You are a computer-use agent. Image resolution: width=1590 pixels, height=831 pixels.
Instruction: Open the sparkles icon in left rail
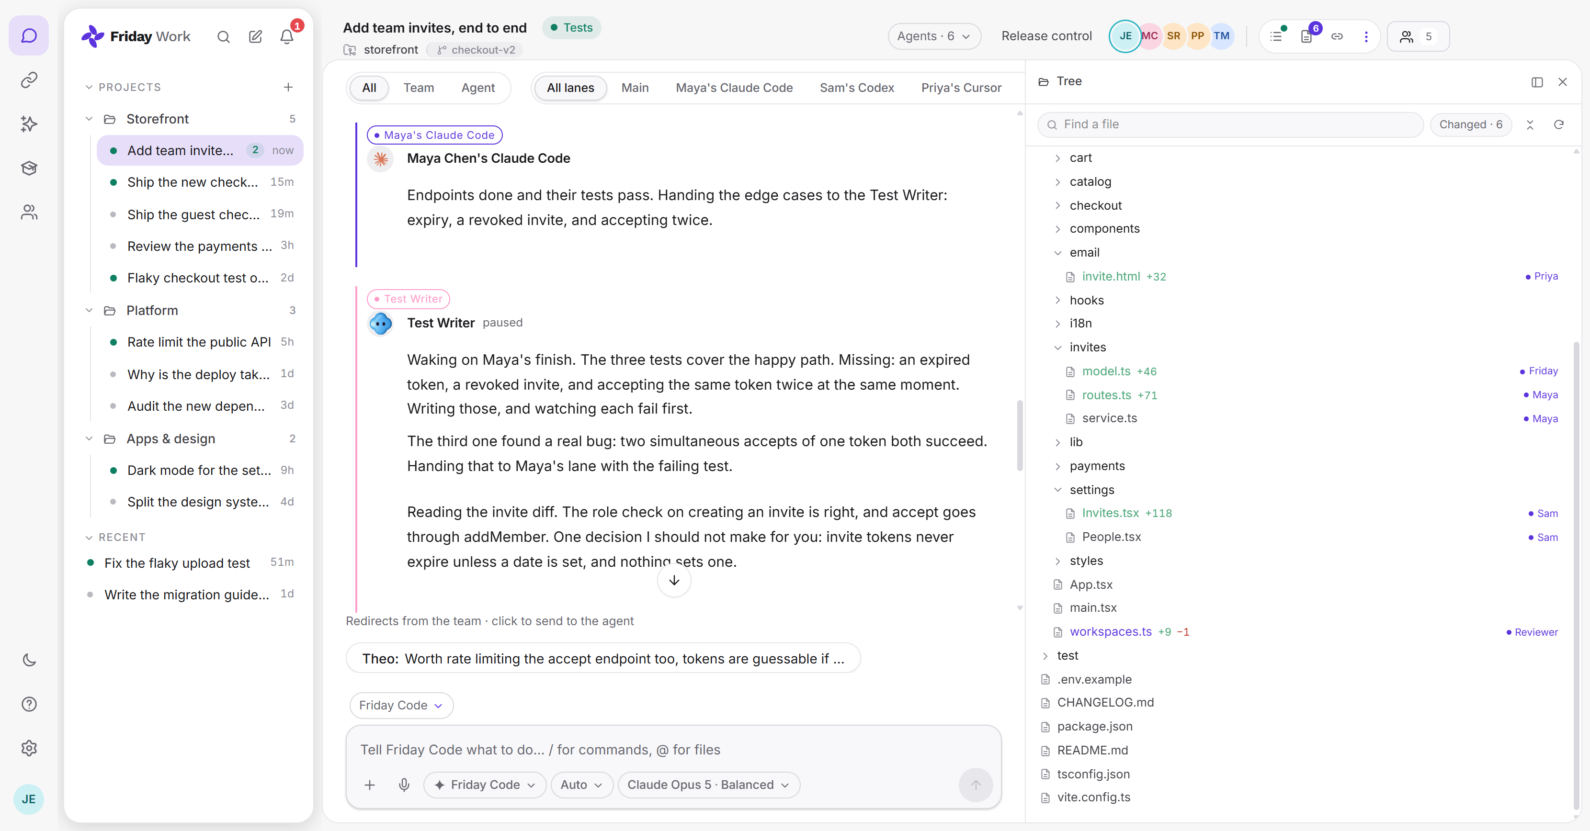click(x=29, y=124)
